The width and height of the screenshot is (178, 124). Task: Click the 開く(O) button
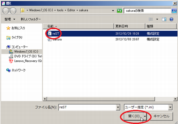134,116
